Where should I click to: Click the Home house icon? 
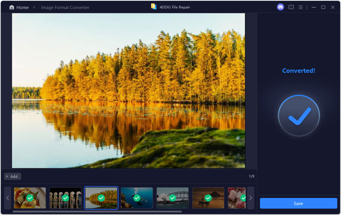[x=12, y=7]
